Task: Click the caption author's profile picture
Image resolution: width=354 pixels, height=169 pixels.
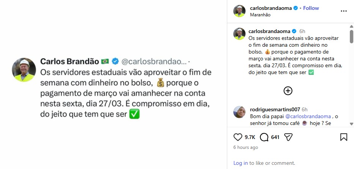Action: coord(239,34)
